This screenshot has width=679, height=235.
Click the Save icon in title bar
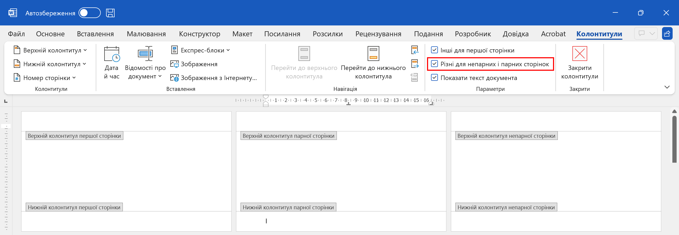[x=110, y=13]
